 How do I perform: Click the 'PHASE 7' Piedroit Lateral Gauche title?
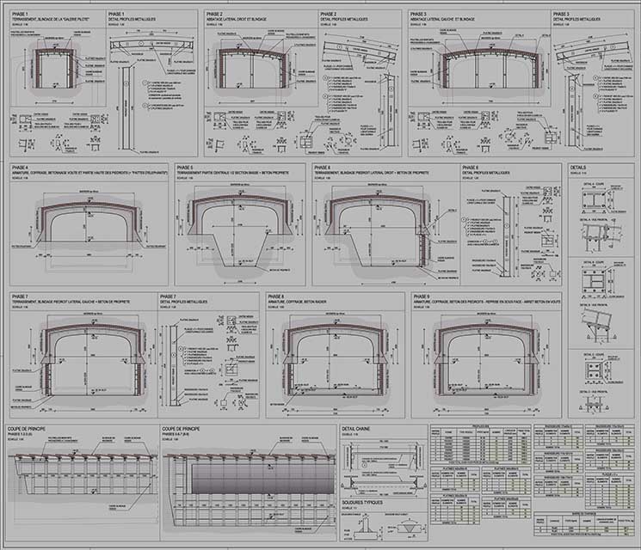click(71, 299)
